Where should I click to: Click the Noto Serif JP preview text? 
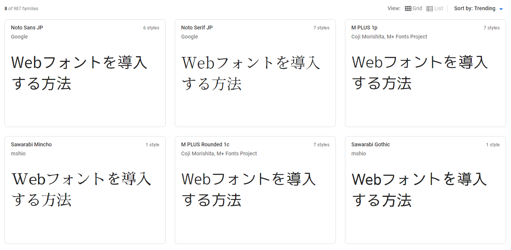pyautogui.click(x=251, y=73)
